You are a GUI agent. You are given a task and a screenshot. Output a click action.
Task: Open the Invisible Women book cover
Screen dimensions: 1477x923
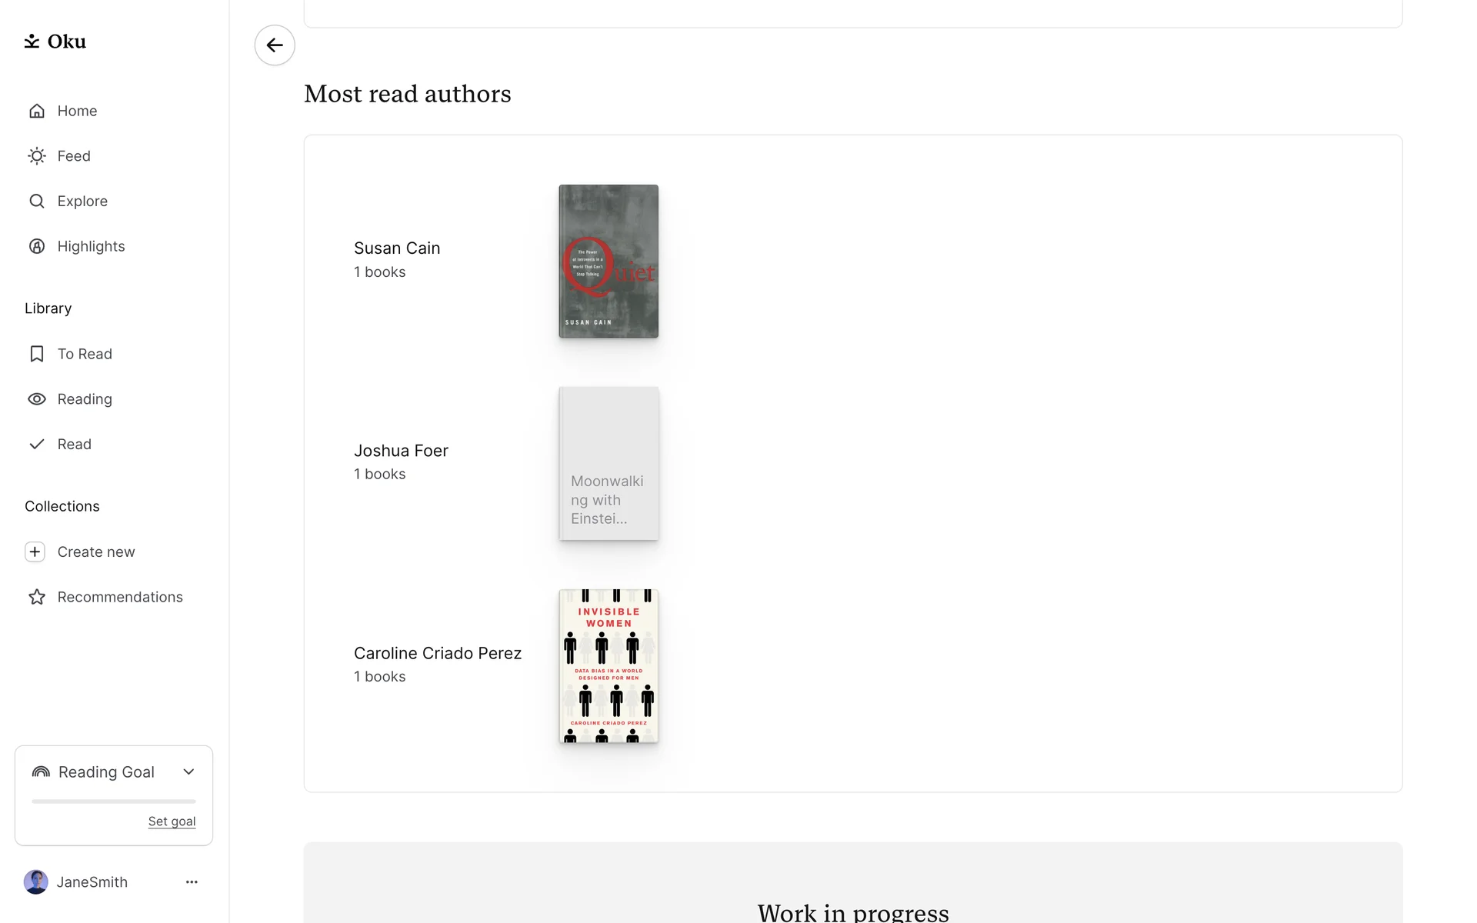[x=608, y=665]
